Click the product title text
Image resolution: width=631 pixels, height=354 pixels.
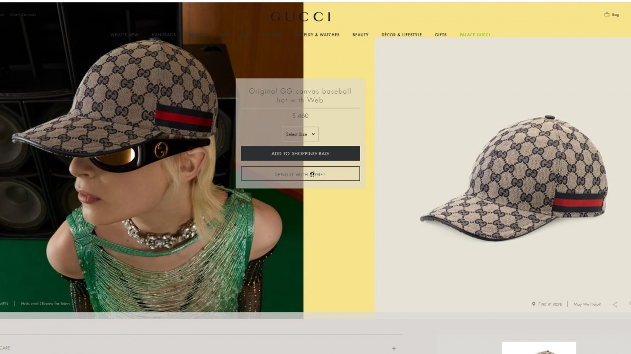pos(300,96)
